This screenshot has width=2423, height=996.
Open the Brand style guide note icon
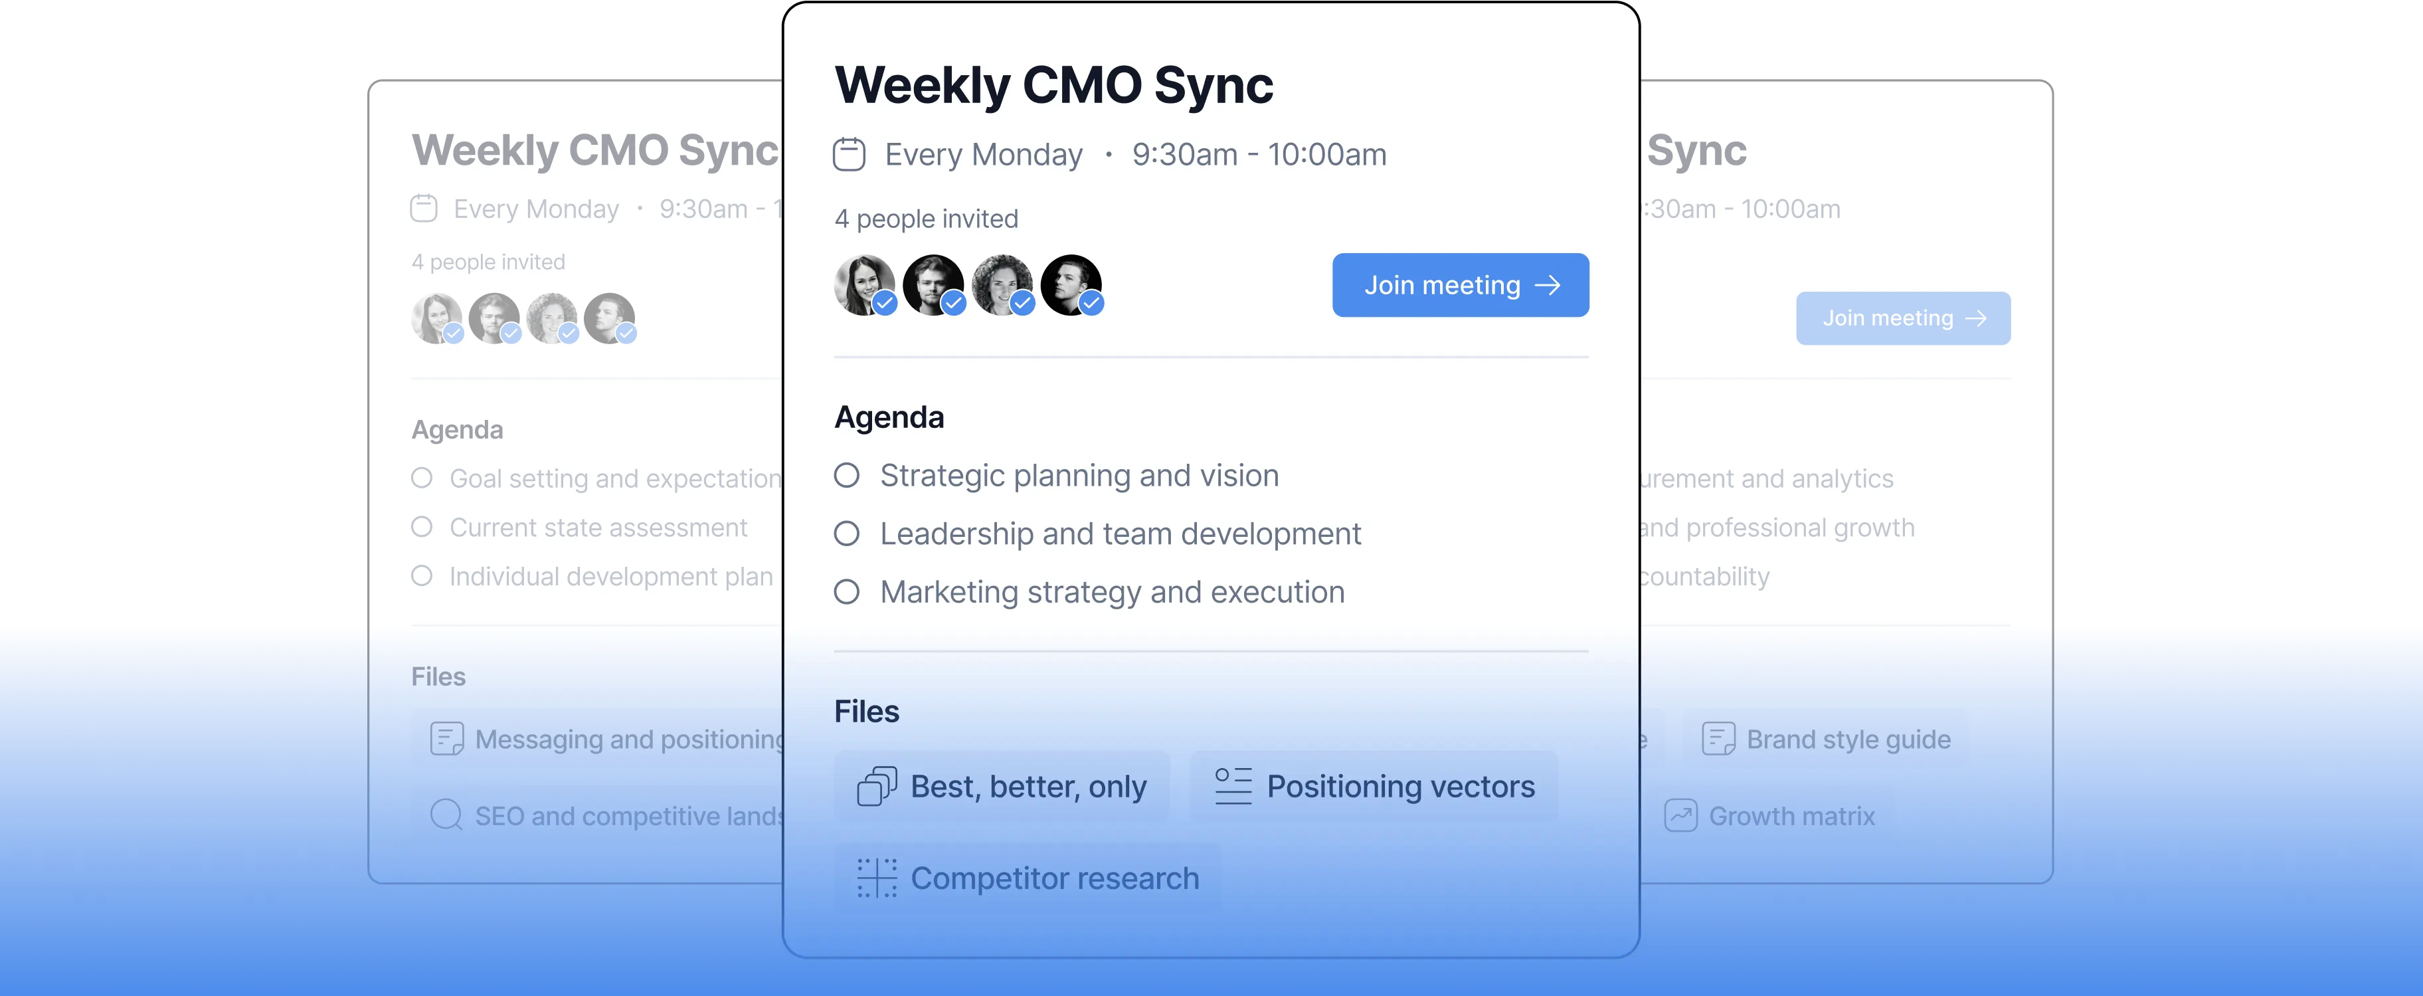(x=1718, y=740)
